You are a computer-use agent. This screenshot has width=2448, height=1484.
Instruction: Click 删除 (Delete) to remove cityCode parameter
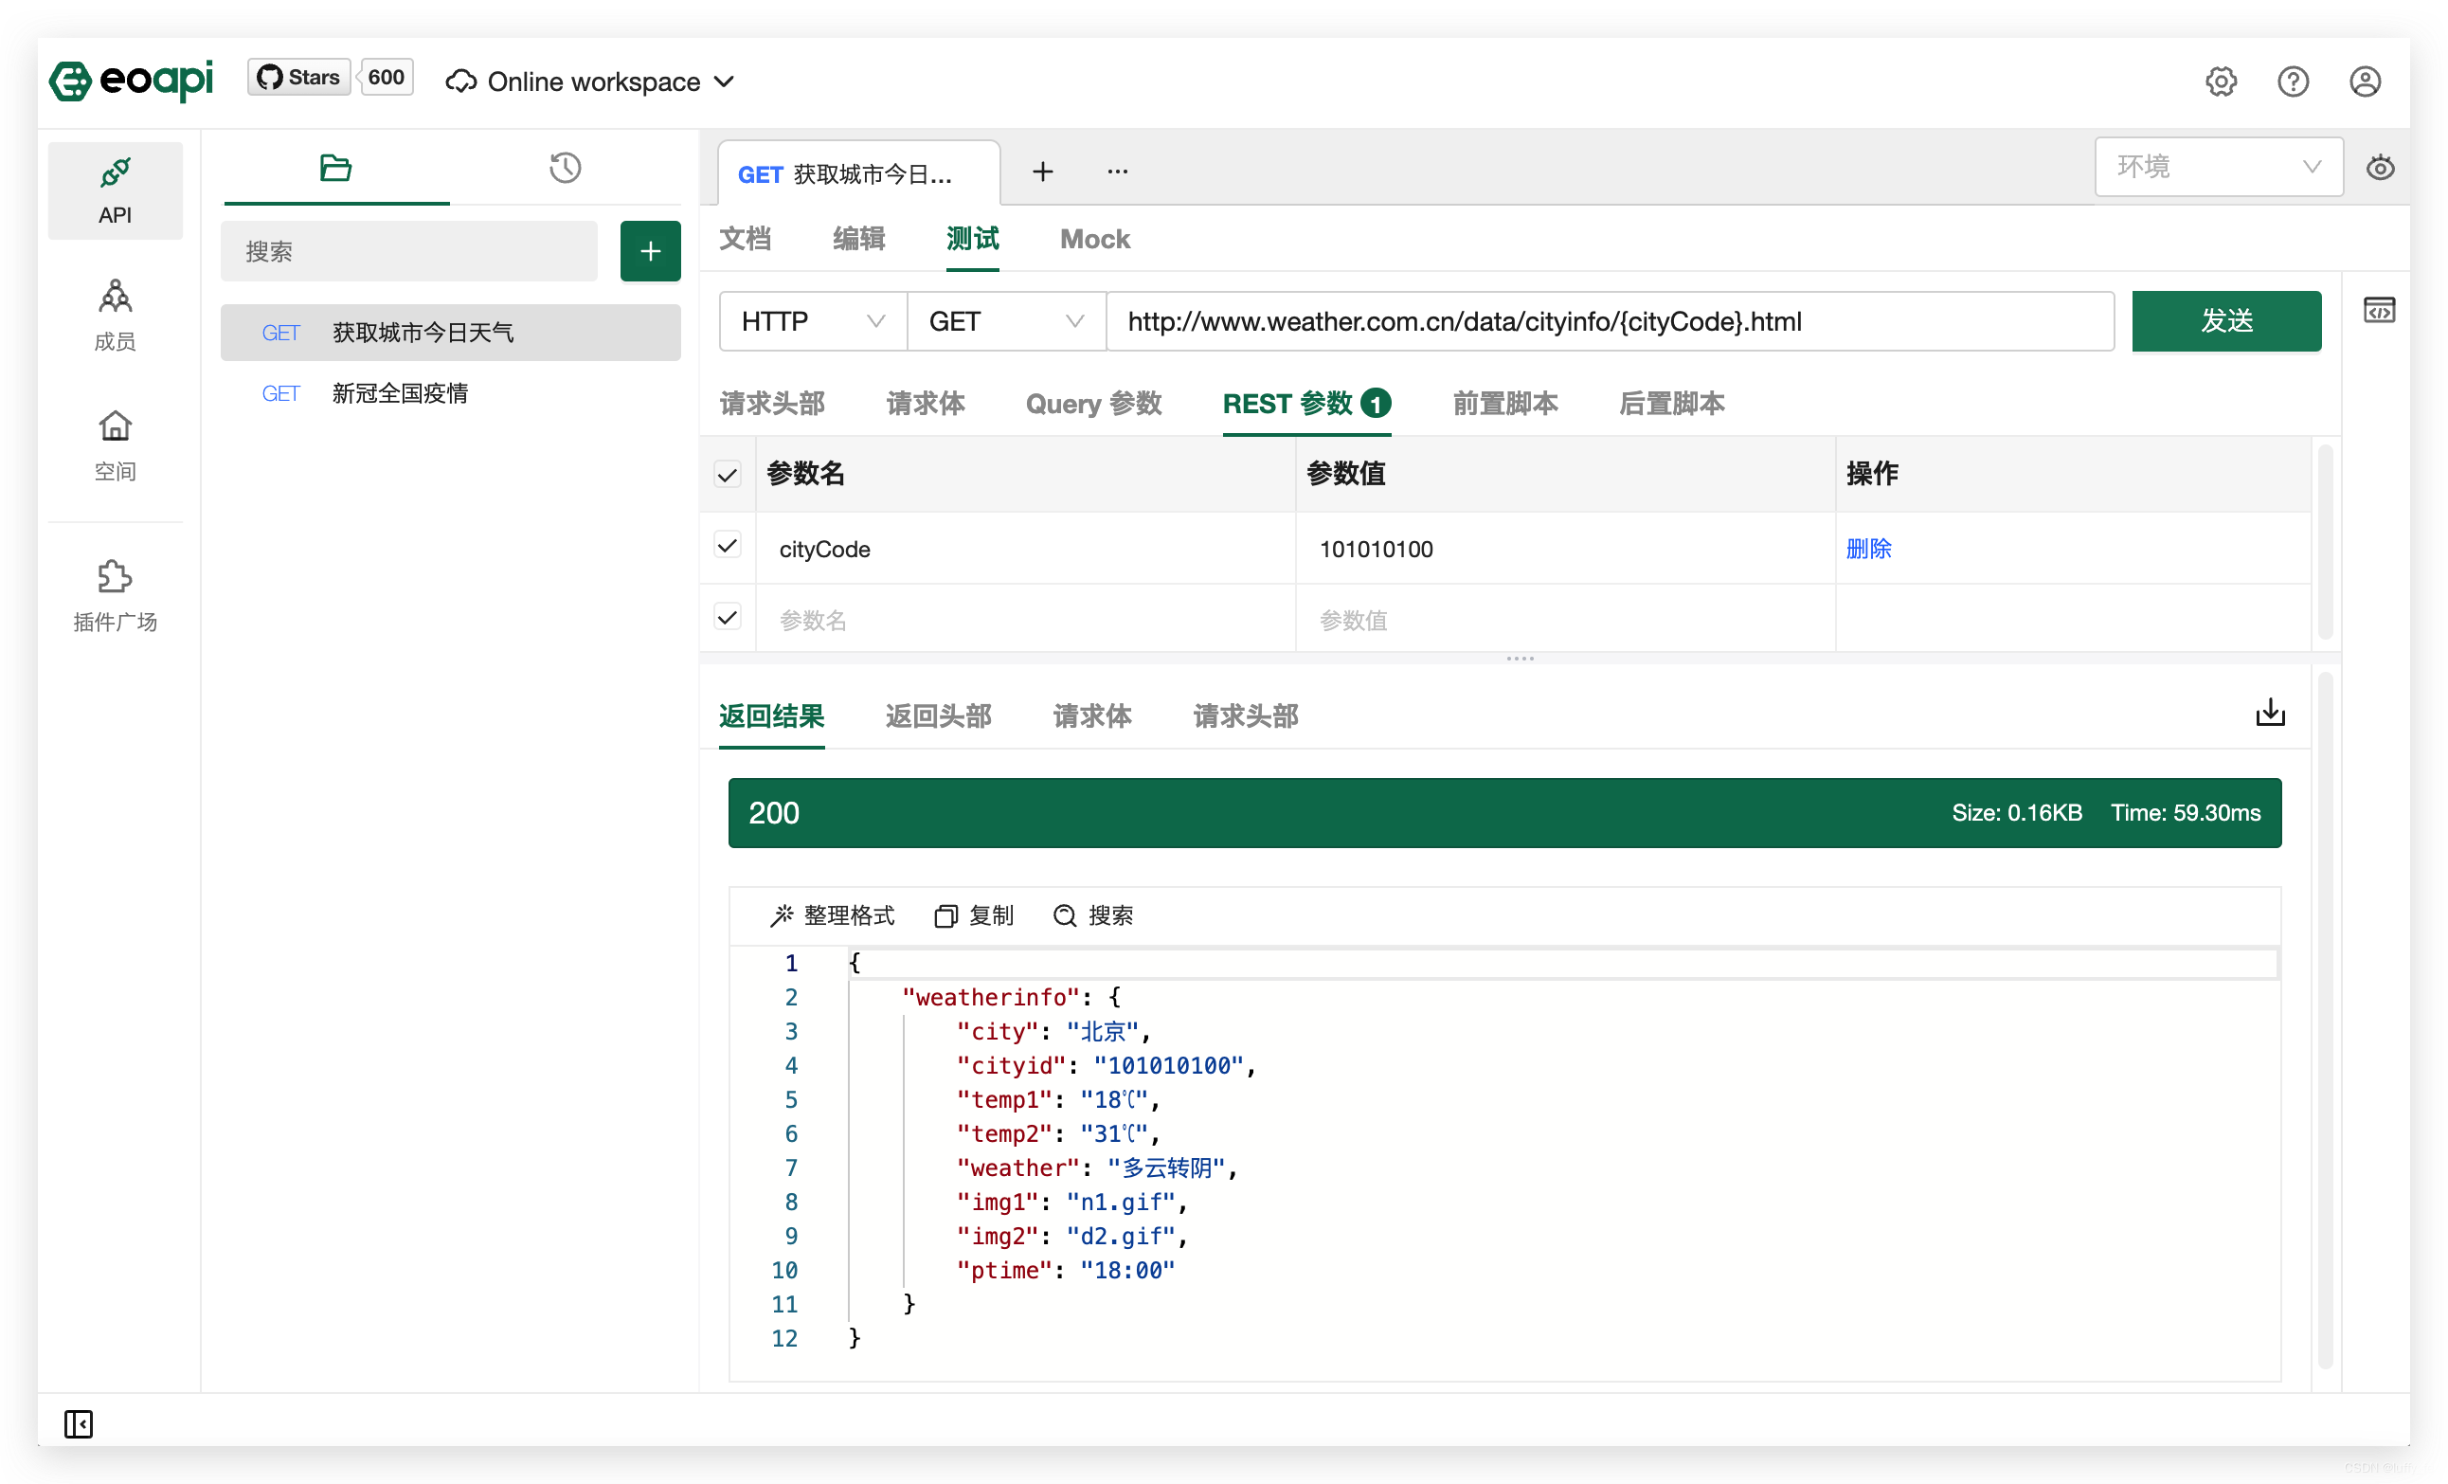point(1867,548)
